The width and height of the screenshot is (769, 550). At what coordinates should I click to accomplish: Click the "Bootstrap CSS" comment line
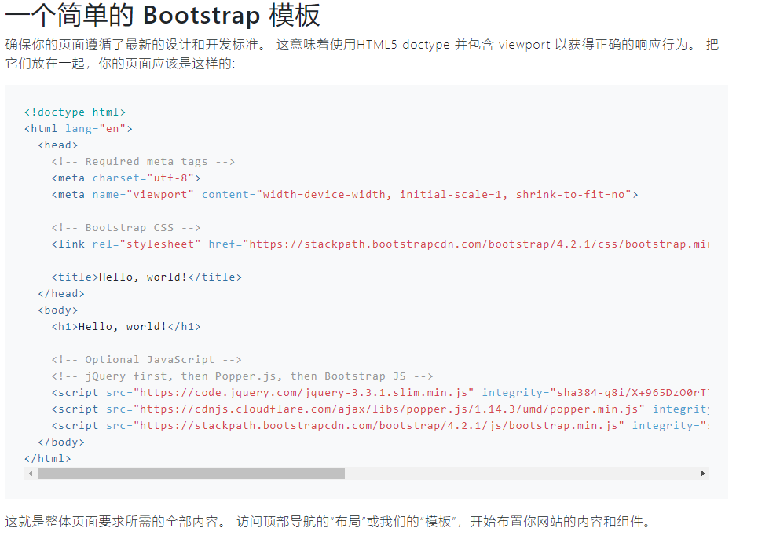(126, 228)
